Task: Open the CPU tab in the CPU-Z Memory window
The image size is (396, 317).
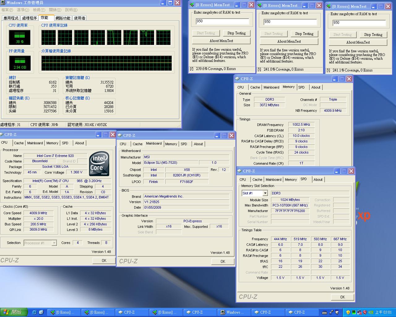Action: [241, 87]
